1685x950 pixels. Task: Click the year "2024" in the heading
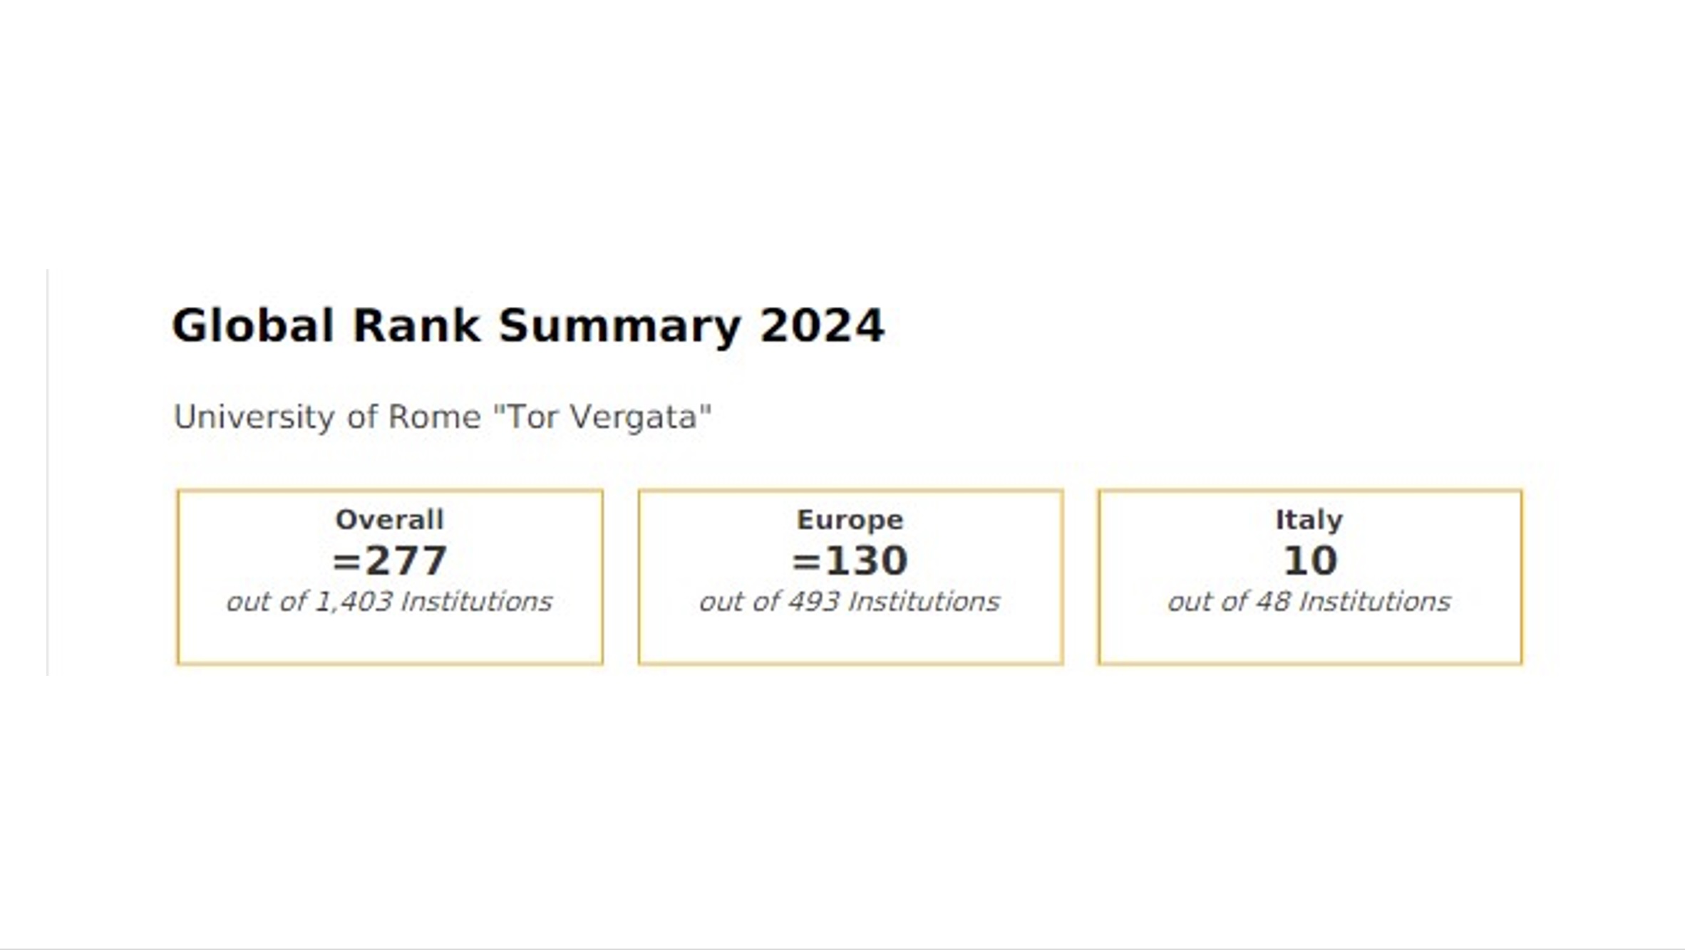821,326
